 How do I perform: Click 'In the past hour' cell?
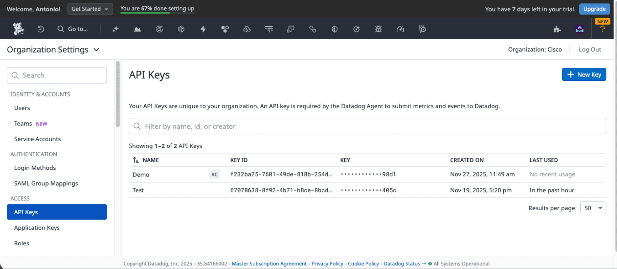coord(552,190)
